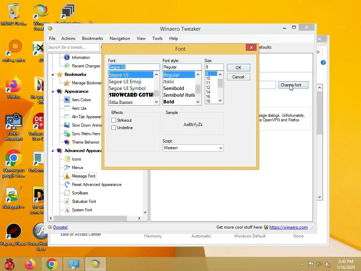Screen dimensions: 361x271
Task: Click the Chrome taskbar icon
Action: pyautogui.click(x=51, y=264)
